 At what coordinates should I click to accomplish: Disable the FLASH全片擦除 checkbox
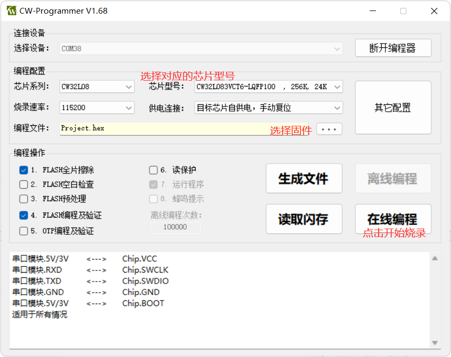pyautogui.click(x=23, y=170)
